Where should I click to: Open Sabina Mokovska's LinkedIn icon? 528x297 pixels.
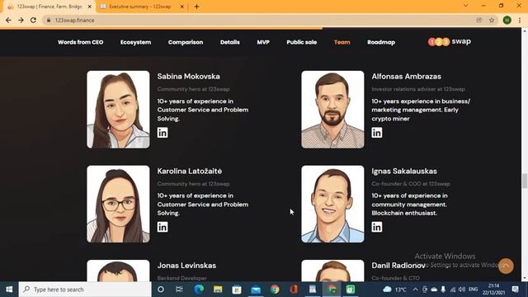(x=163, y=132)
